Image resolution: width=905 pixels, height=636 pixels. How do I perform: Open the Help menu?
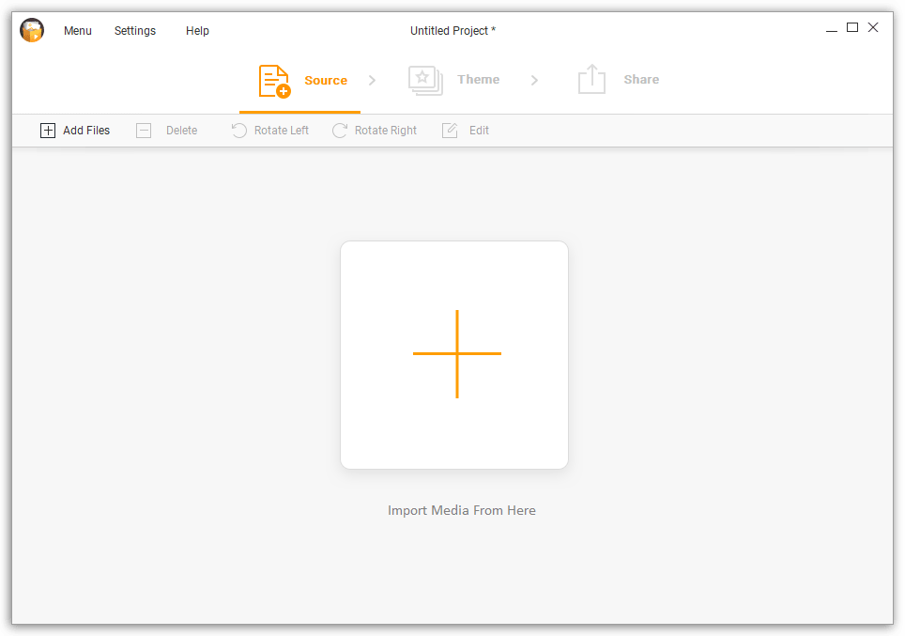pyautogui.click(x=197, y=31)
